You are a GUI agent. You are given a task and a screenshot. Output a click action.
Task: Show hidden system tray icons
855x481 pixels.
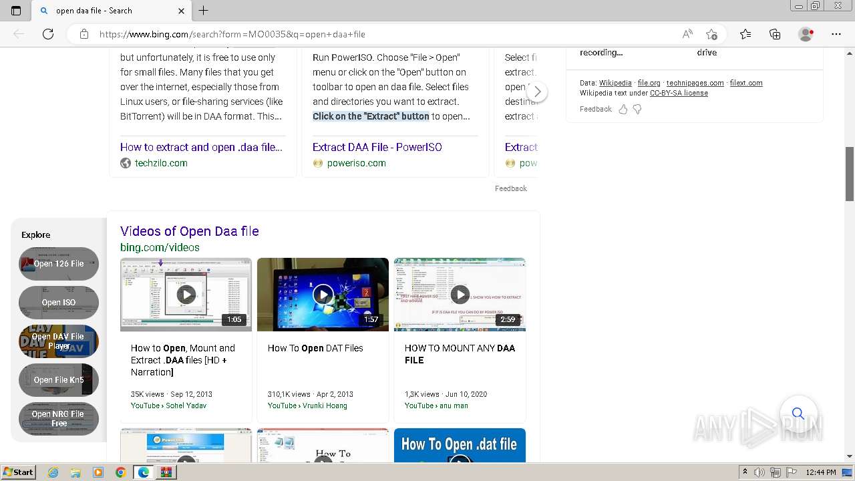745,472
